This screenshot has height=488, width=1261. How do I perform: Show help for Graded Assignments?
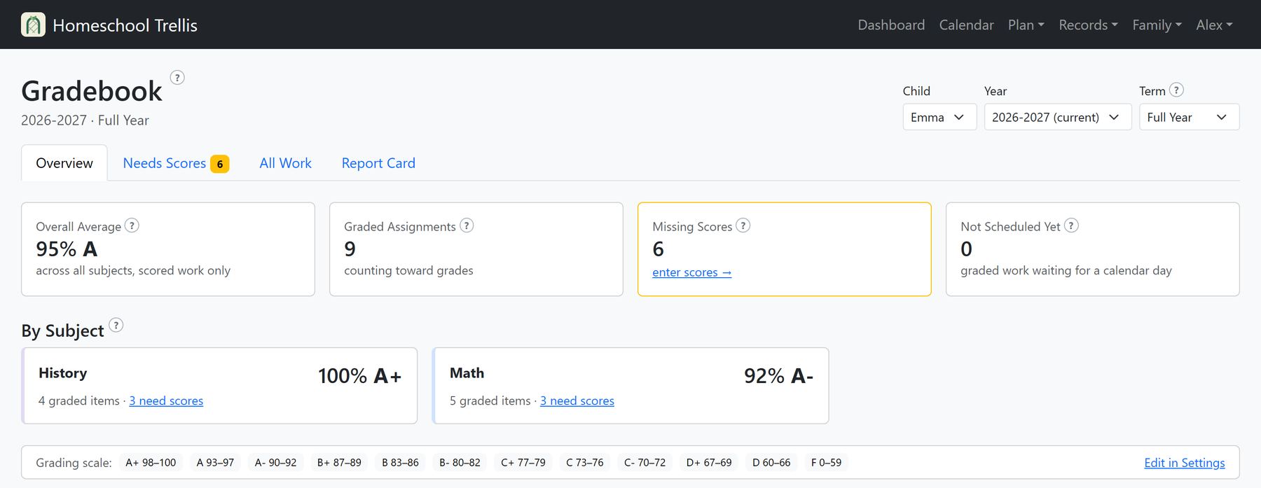point(467,225)
